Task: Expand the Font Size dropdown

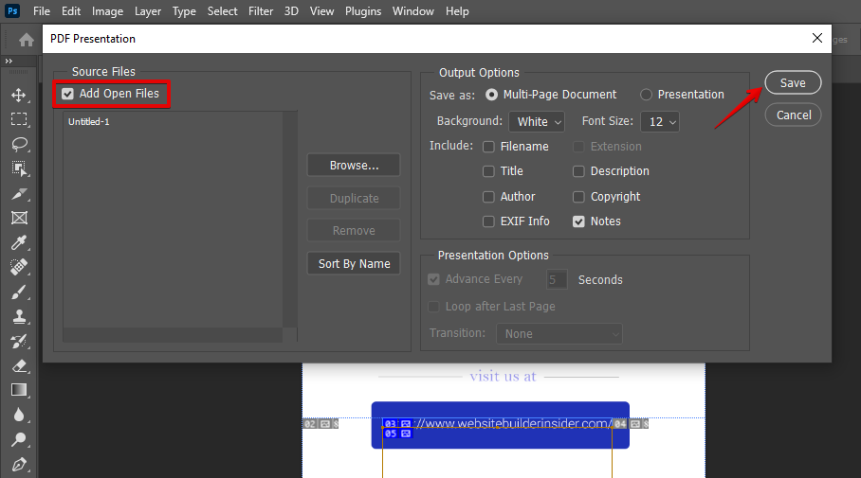Action: (660, 121)
